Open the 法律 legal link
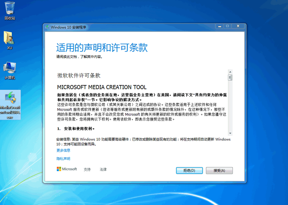 pos(103,169)
